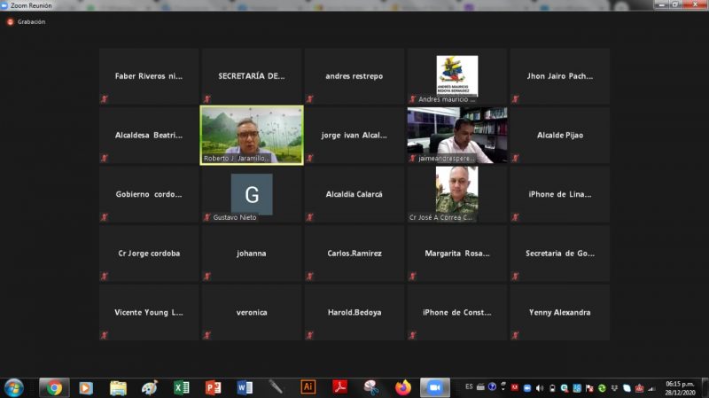
Task: Click the red Grabación recording indicator
Action: tap(11, 22)
